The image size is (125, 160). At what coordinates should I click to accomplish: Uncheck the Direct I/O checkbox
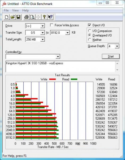tap(89, 25)
